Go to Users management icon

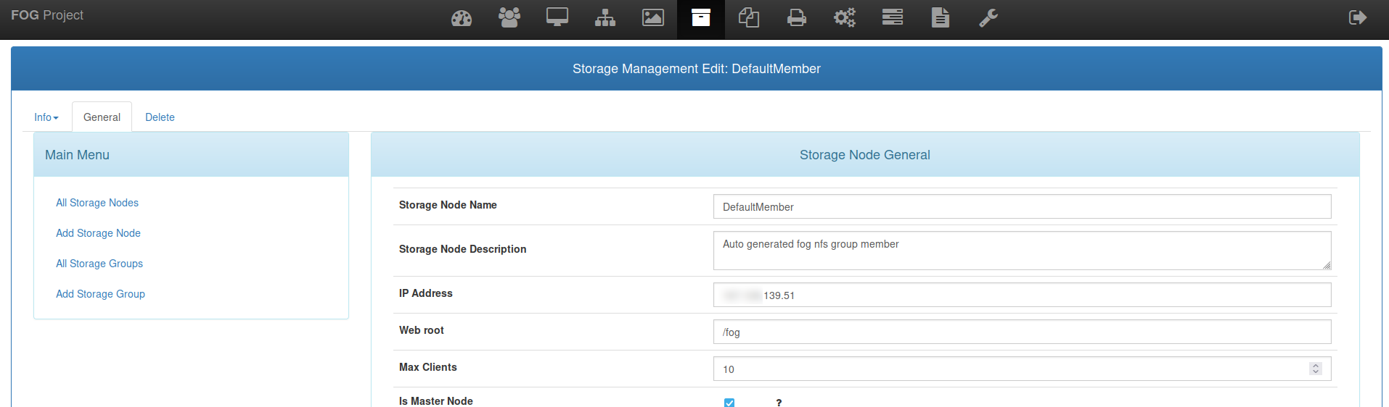pos(509,18)
